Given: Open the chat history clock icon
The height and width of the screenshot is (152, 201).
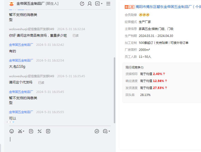Looking at the screenshot, I should coord(105,131).
